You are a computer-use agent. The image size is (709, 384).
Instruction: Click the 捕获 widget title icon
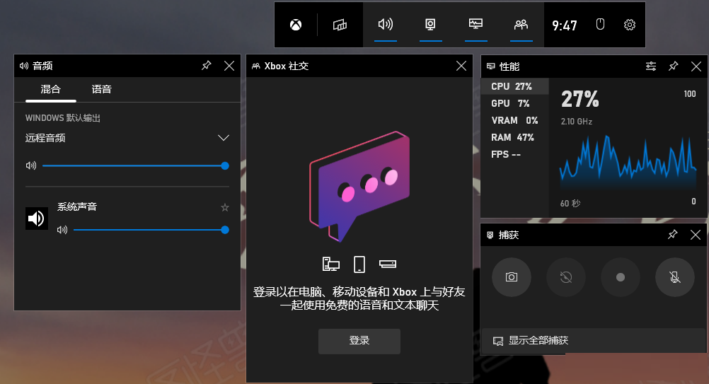pyautogui.click(x=490, y=235)
